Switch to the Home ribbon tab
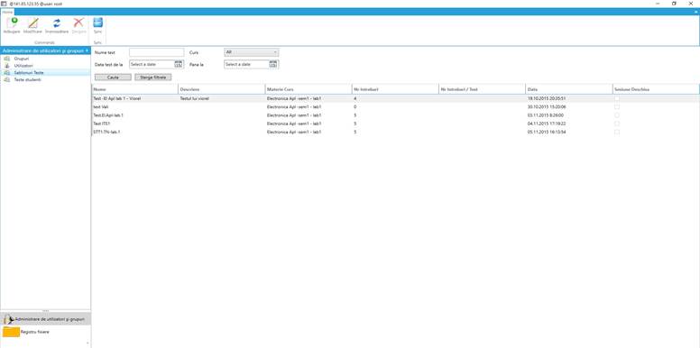 (7, 12)
